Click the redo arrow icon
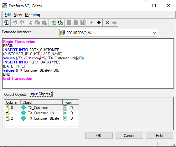This screenshot has height=147, width=176. 22,23
